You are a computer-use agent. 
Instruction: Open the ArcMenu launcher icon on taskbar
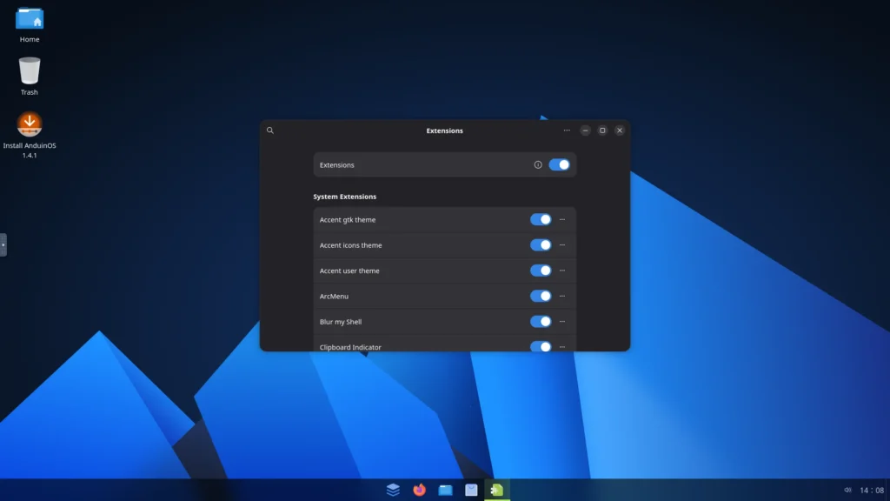point(393,490)
